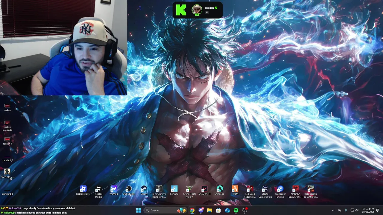Viewport: 383px width, 215px height.
Task: Select Tom Clancy's Rainbow Six shortcut
Action: click(159, 192)
